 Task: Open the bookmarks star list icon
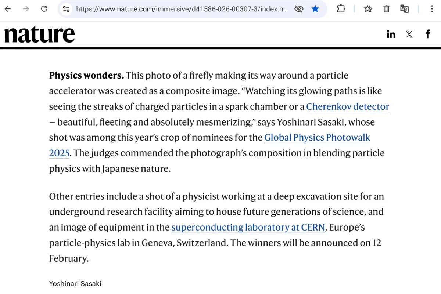pyautogui.click(x=368, y=9)
